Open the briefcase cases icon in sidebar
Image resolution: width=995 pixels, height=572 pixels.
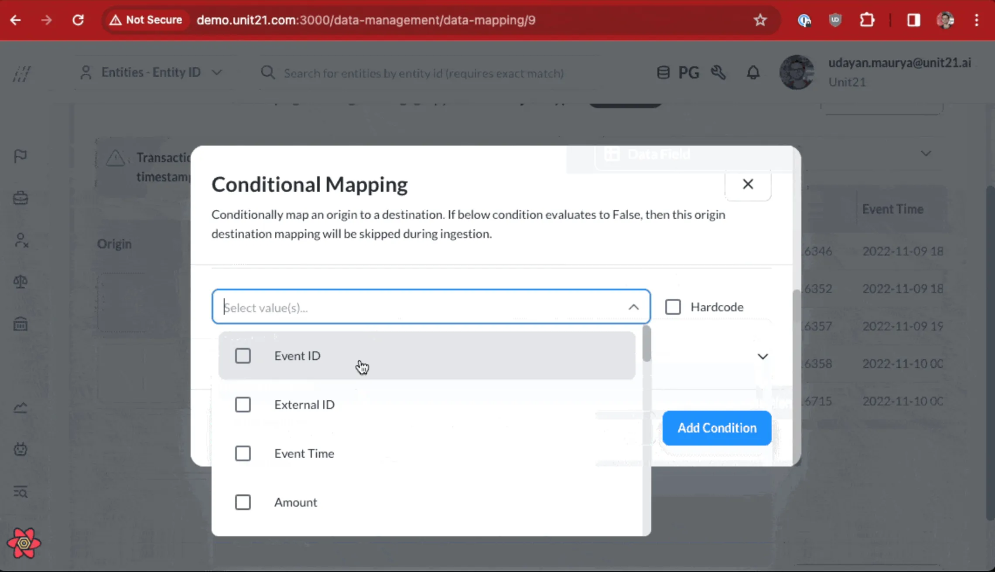[21, 198]
